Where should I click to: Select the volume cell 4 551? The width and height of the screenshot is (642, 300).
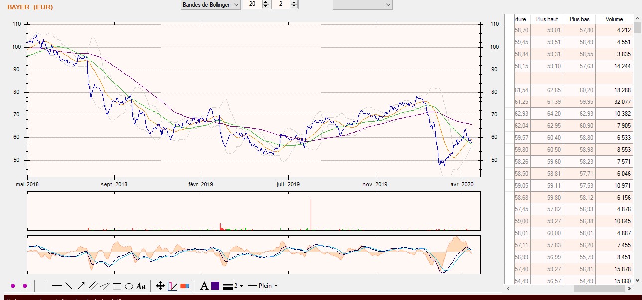click(x=614, y=42)
